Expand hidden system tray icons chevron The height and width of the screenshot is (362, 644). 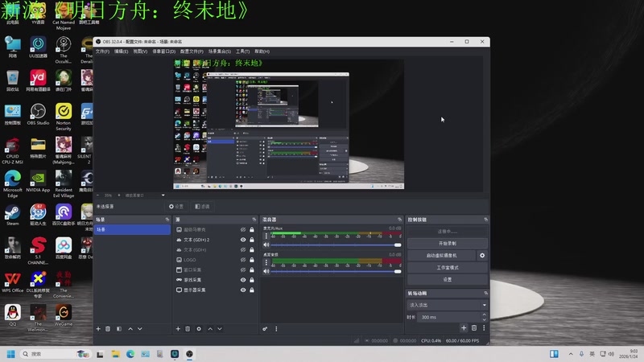(571, 354)
